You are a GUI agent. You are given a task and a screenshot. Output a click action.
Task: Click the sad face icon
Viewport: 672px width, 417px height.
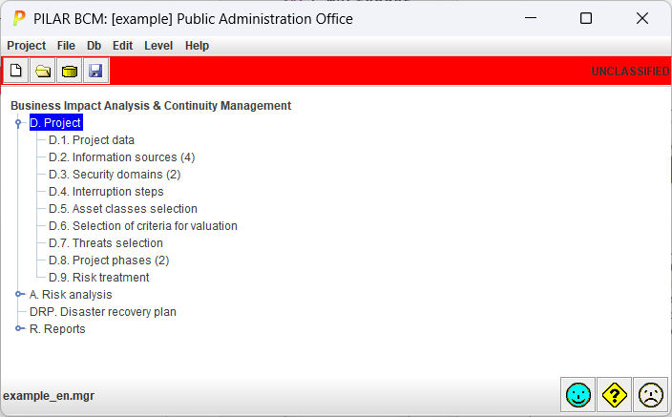point(651,395)
